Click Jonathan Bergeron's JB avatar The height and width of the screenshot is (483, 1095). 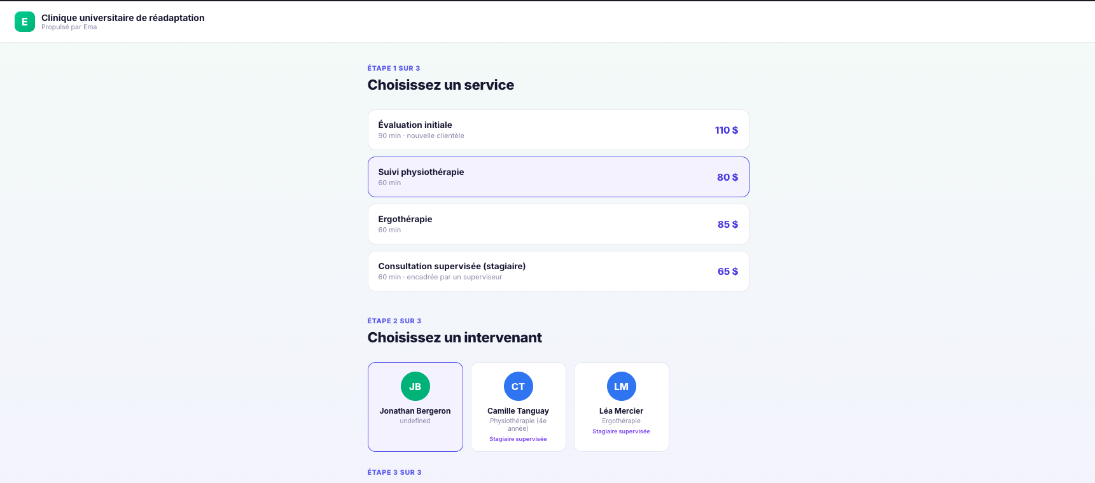point(415,386)
